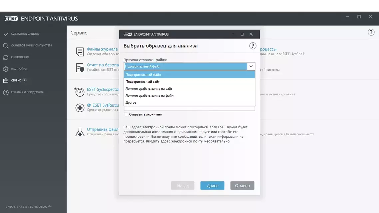The width and height of the screenshot is (379, 213).
Task: Click the security report shield icon
Action: point(80,68)
